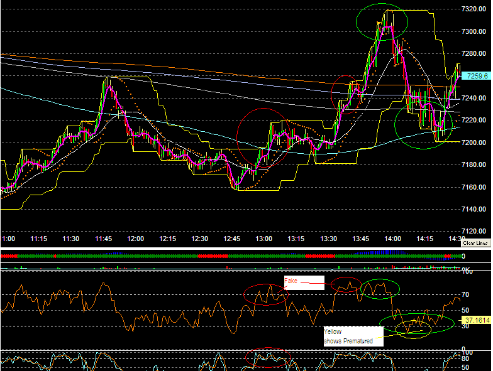
Task: Click the 7300.00 price axis label
Action: 474,31
